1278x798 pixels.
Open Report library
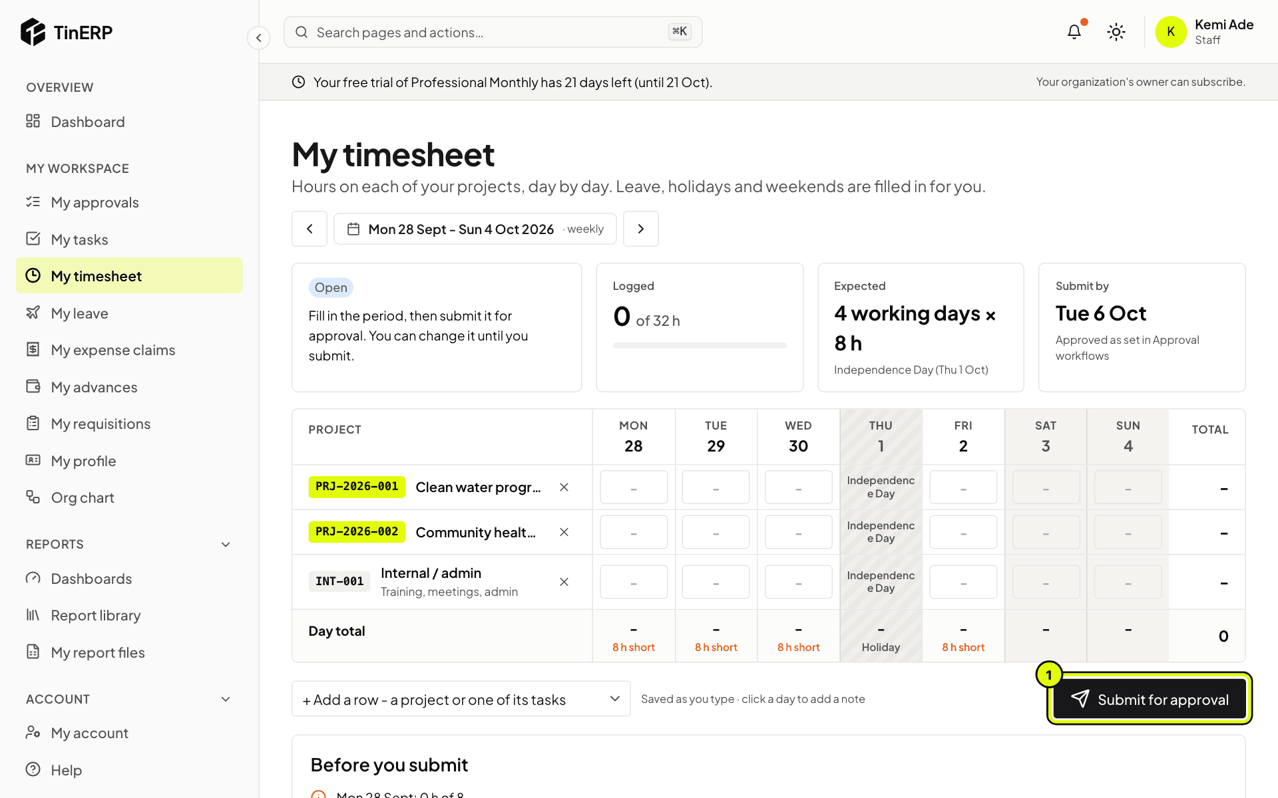pos(129,615)
